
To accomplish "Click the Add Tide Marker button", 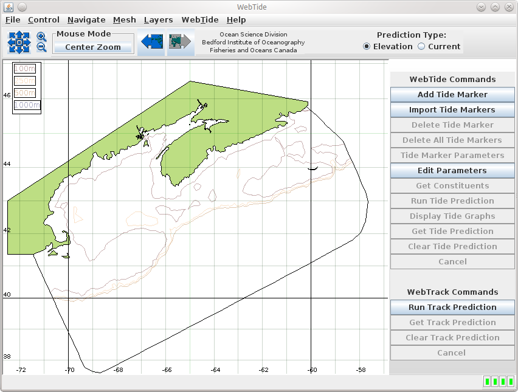I will (452, 95).
